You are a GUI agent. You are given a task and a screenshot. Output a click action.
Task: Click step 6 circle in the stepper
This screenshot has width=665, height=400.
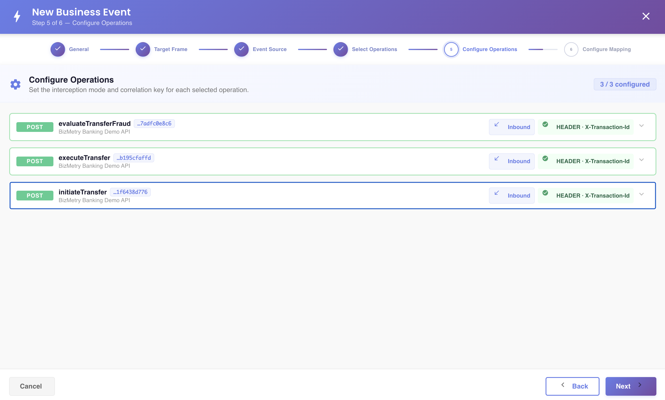(571, 49)
